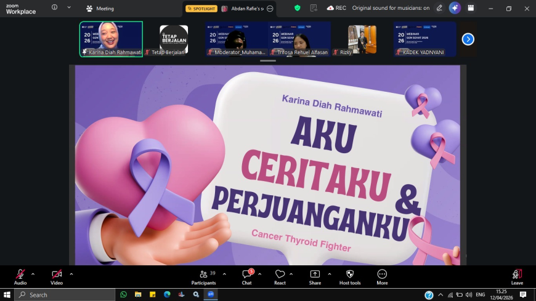Show hidden tray icons with the caret
Screen dimensions: 536x301
(x=441, y=295)
